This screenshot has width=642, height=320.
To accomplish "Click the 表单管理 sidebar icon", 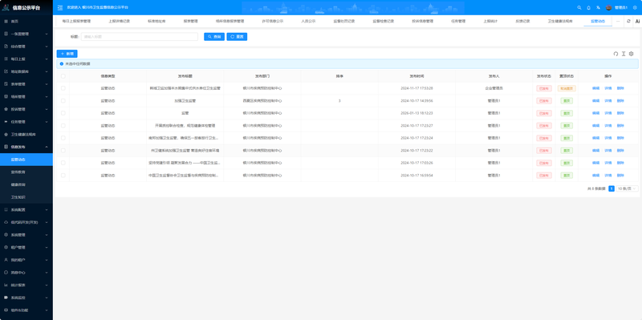I will tap(6, 84).
